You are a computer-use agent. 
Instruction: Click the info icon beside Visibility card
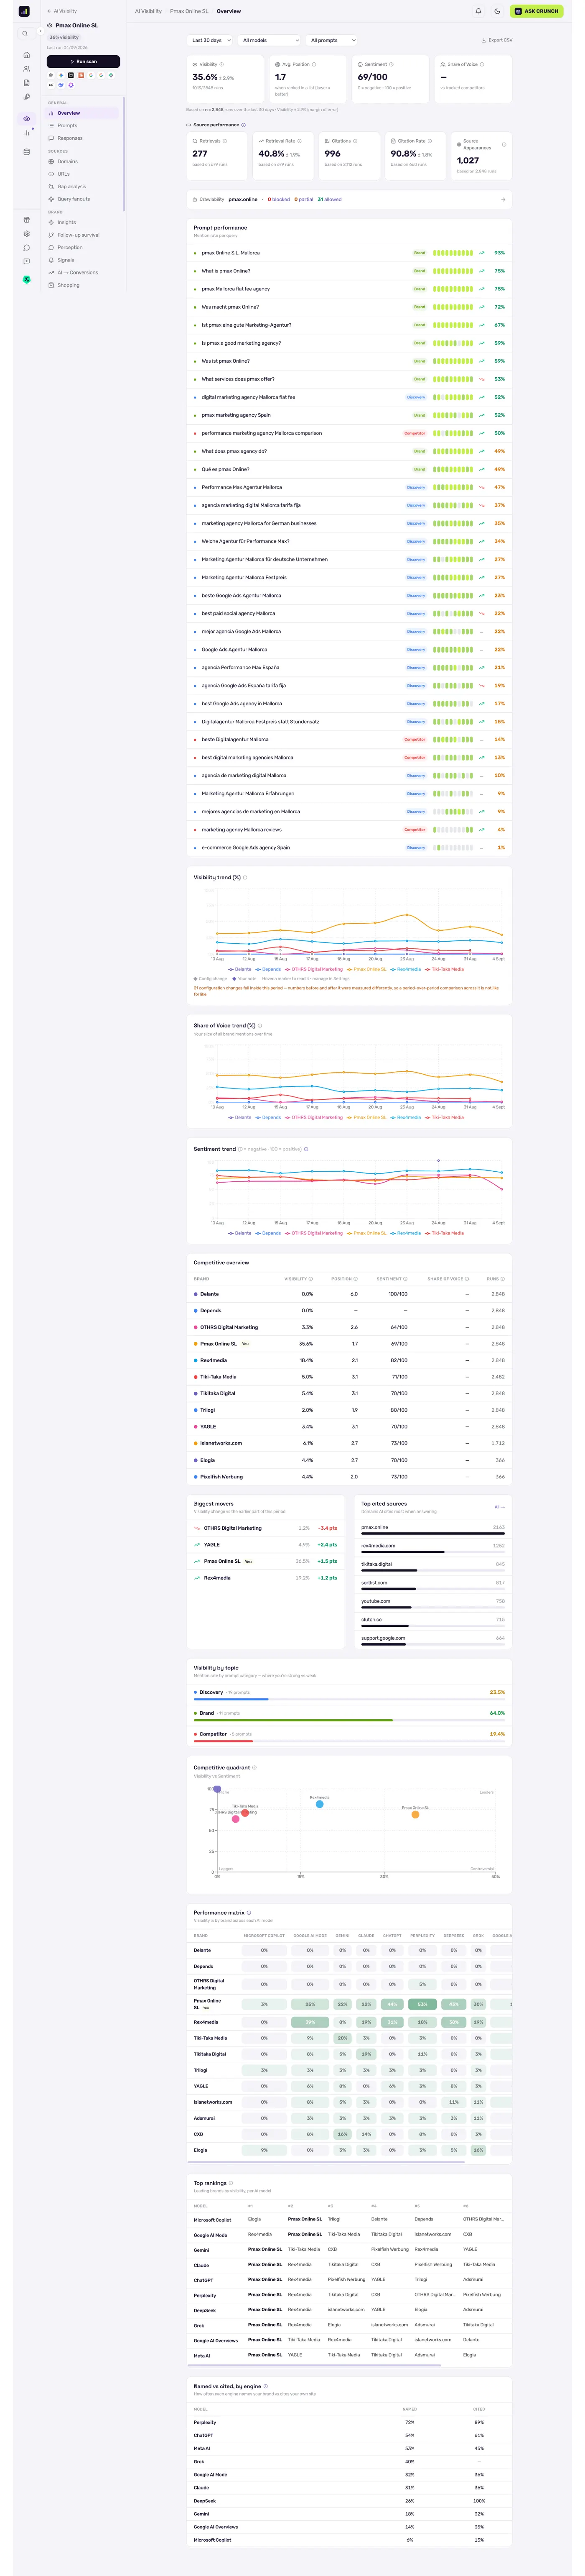(x=221, y=64)
